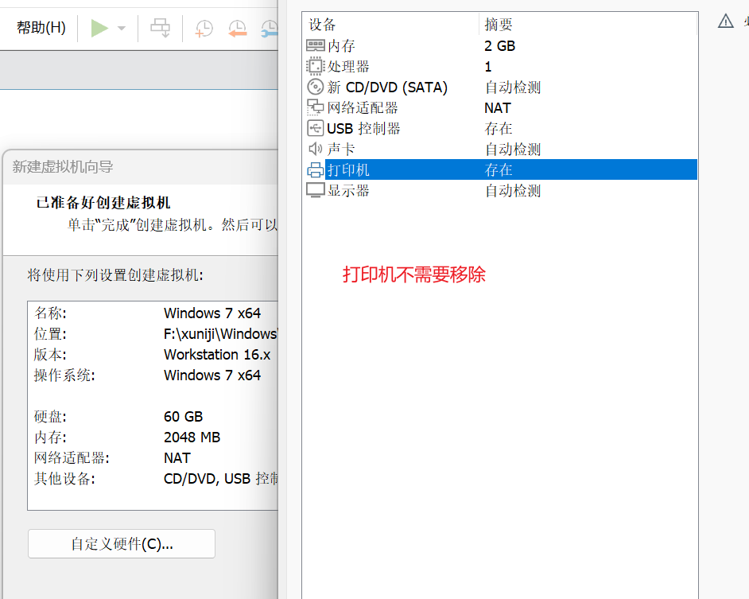Viewport: 749px width, 599px height.
Task: Click the green power-on play button
Action: [x=100, y=28]
